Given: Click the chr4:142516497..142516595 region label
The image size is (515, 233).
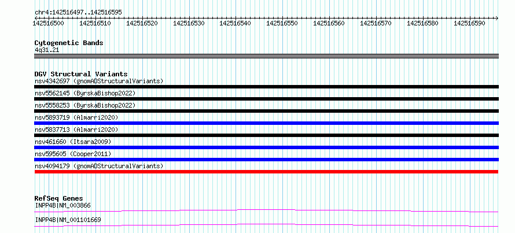Looking at the screenshot, I should [79, 13].
